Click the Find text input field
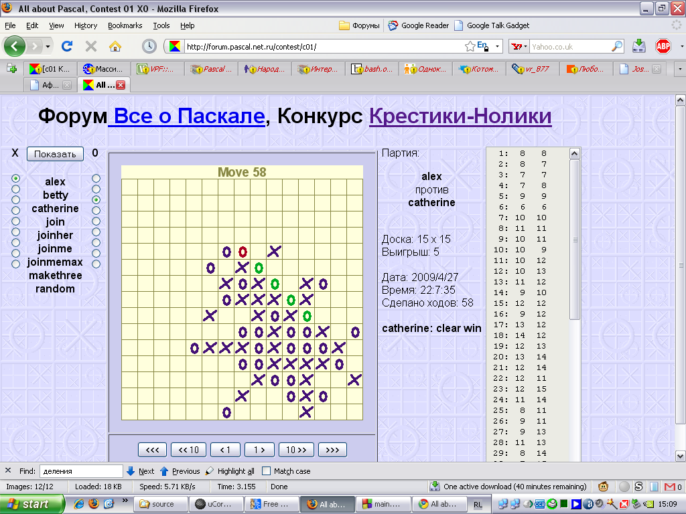The image size is (686, 514). coord(81,471)
